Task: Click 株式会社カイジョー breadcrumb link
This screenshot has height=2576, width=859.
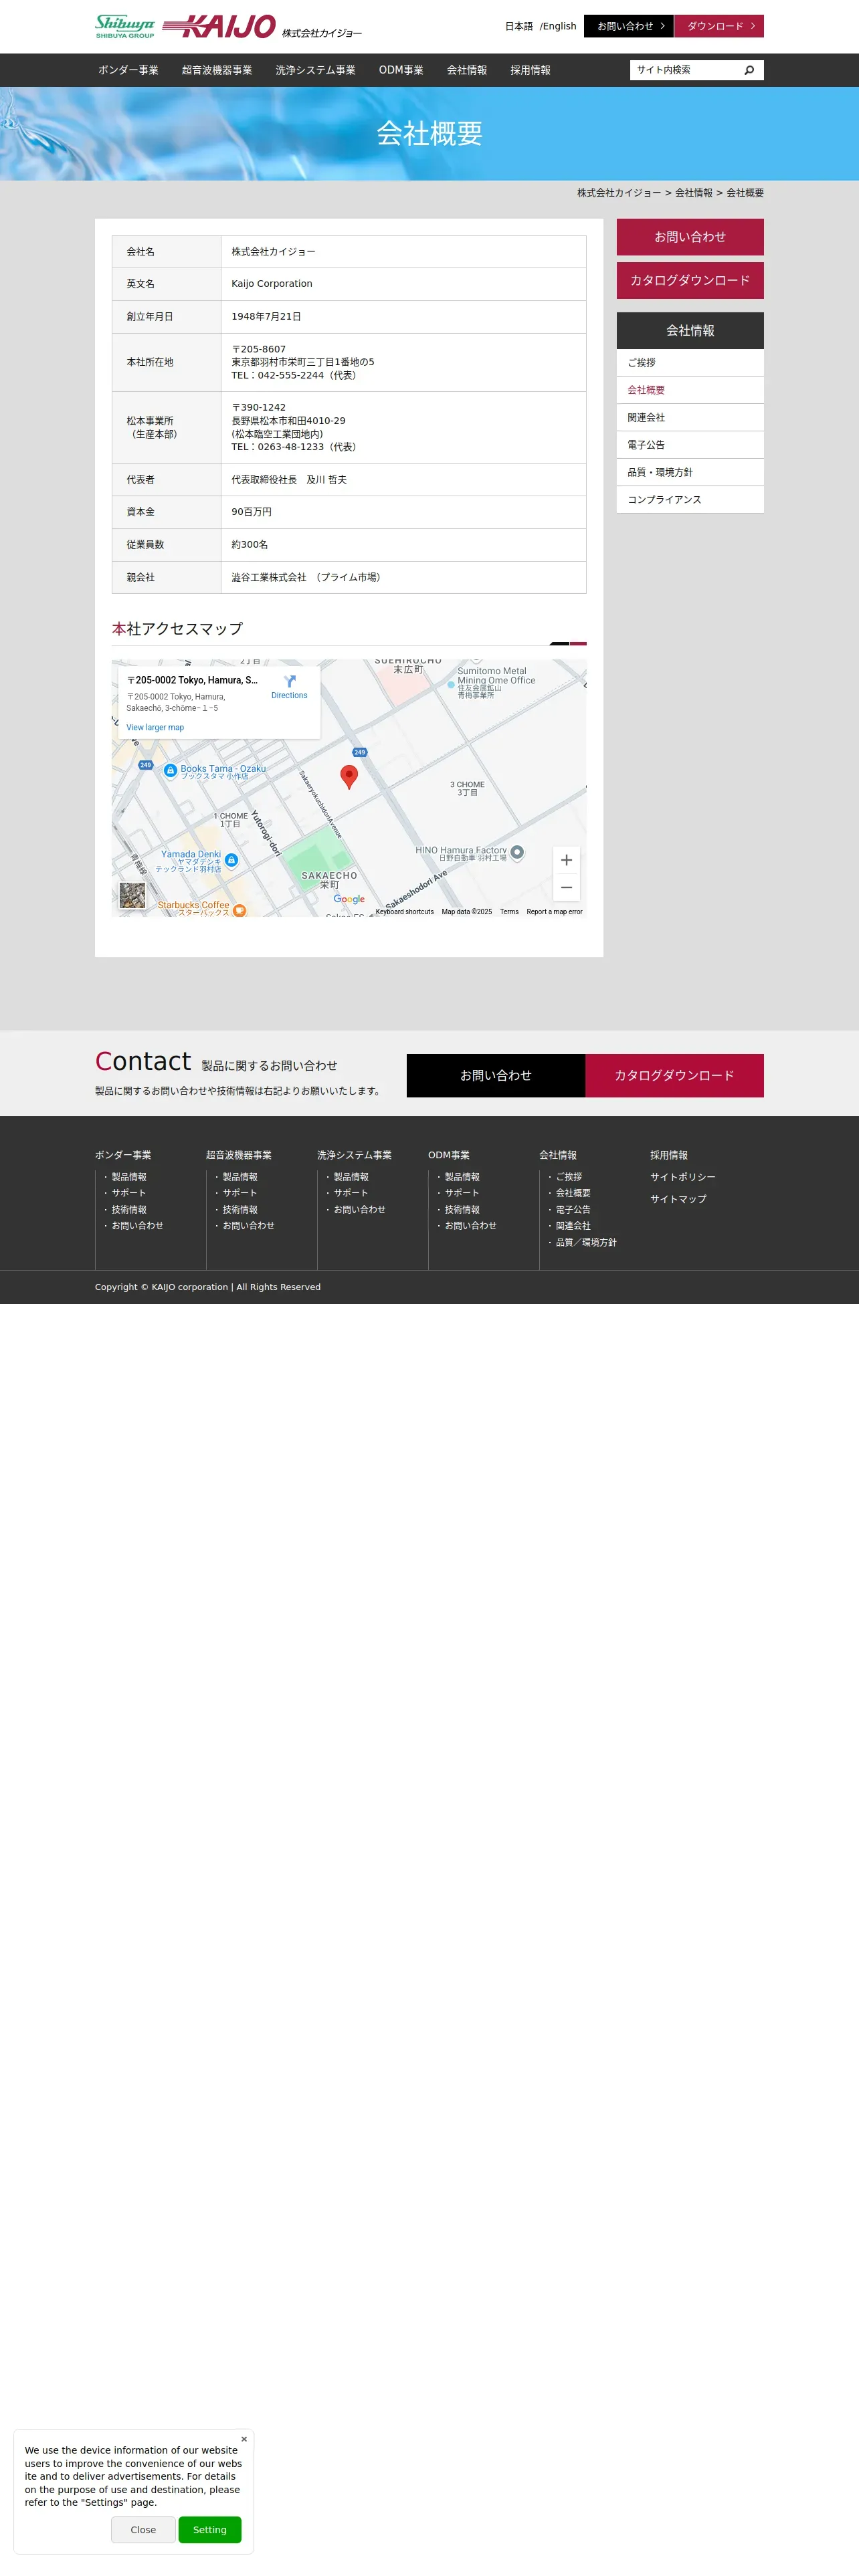Action: coord(619,193)
